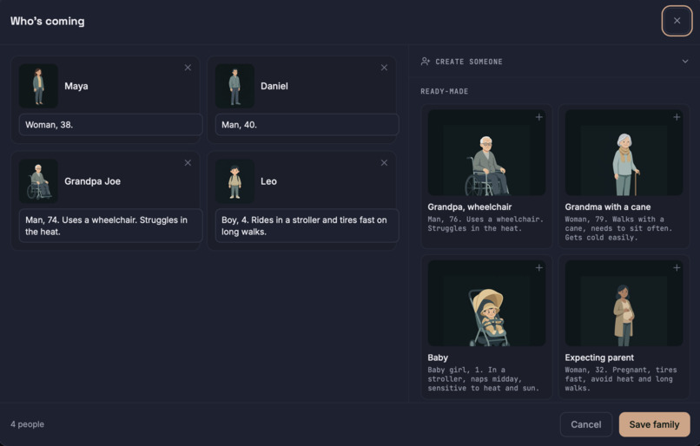Click Leo's avatar thumbnail
Image resolution: width=700 pixels, height=446 pixels.
(234, 181)
